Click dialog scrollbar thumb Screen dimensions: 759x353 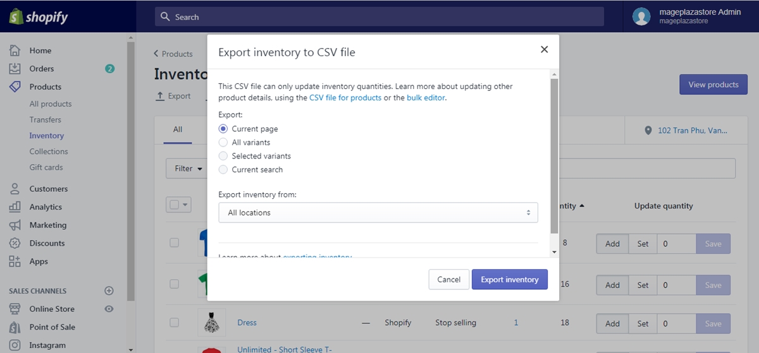pyautogui.click(x=555, y=156)
